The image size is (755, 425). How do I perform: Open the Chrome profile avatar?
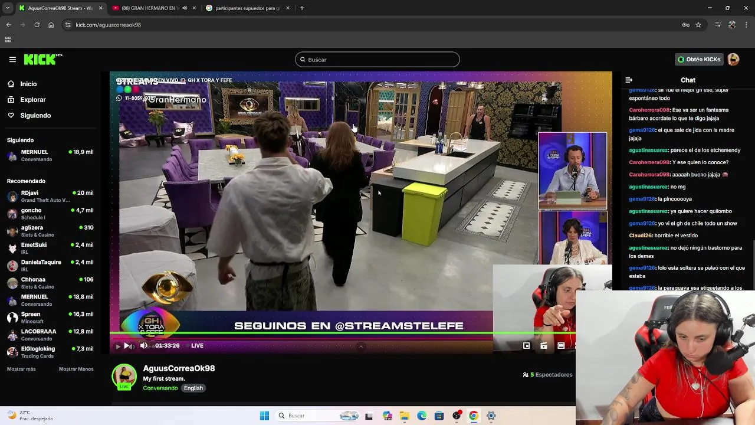732,25
